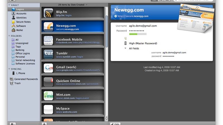Open the sort by Date Created dropdown
The width and height of the screenshot is (223, 125).
(73, 5)
